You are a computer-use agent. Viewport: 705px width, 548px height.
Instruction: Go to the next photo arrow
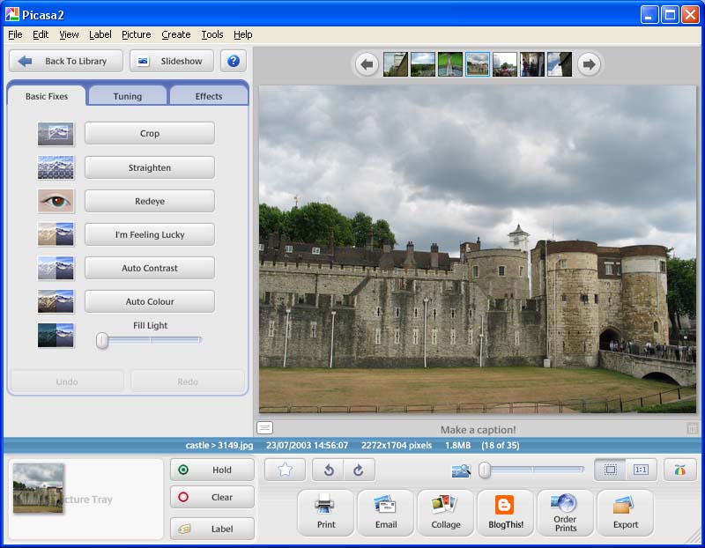point(589,64)
